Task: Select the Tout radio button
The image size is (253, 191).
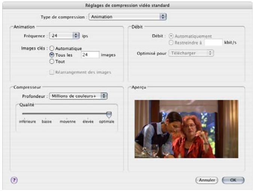Action: point(52,62)
